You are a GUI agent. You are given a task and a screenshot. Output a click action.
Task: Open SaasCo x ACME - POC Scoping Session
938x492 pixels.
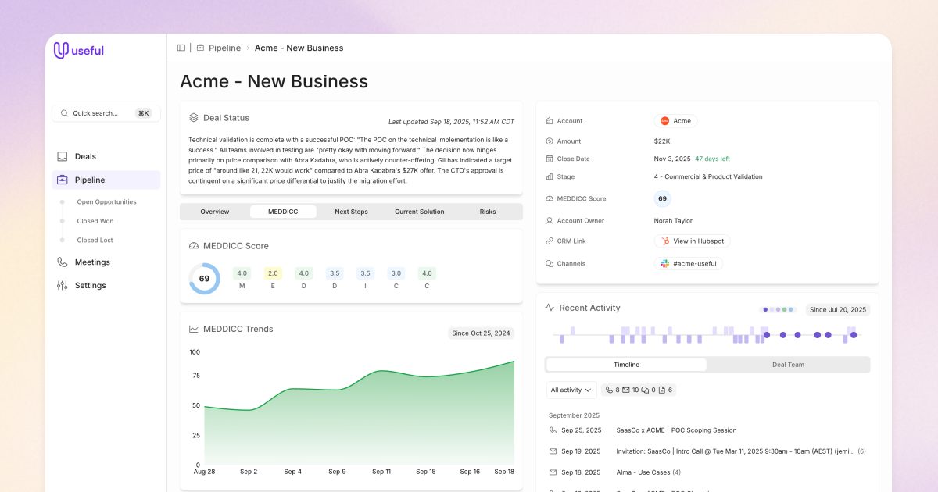(x=676, y=430)
